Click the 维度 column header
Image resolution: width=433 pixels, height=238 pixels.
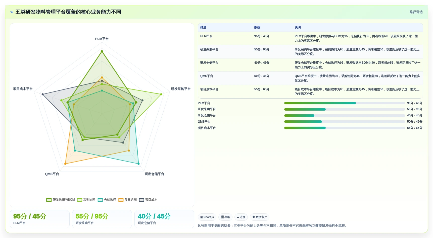coord(203,27)
